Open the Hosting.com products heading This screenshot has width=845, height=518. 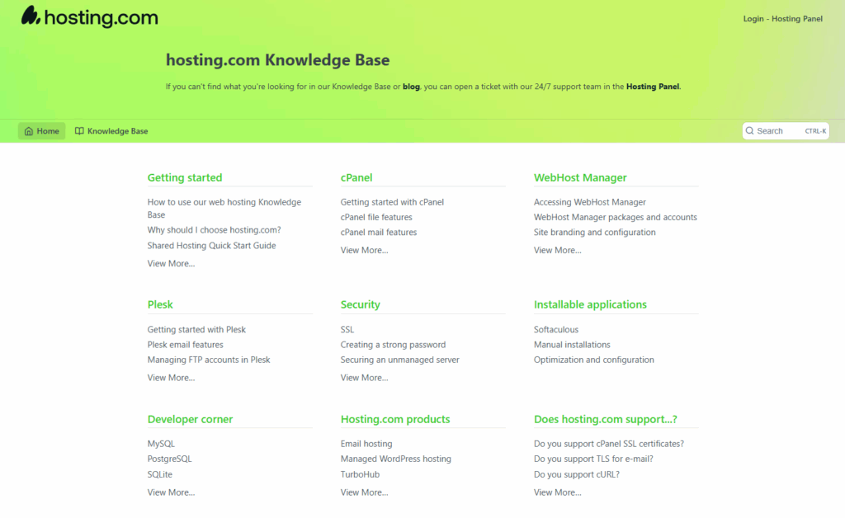tap(395, 419)
